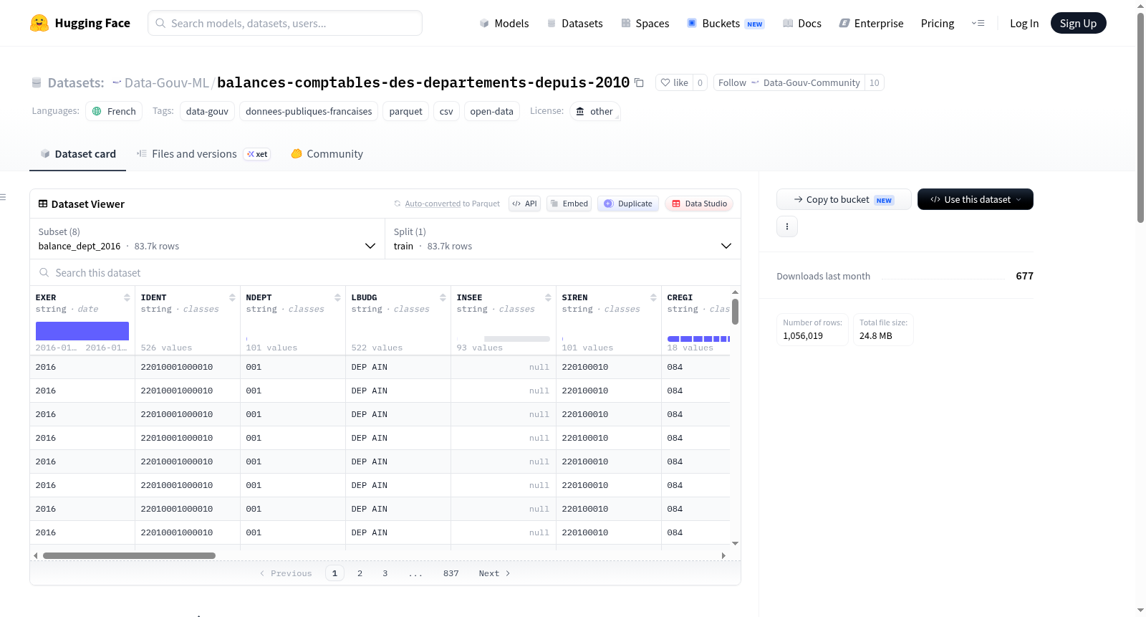Click the INSEE distribution bar
The image size is (1146, 617).
(x=517, y=339)
